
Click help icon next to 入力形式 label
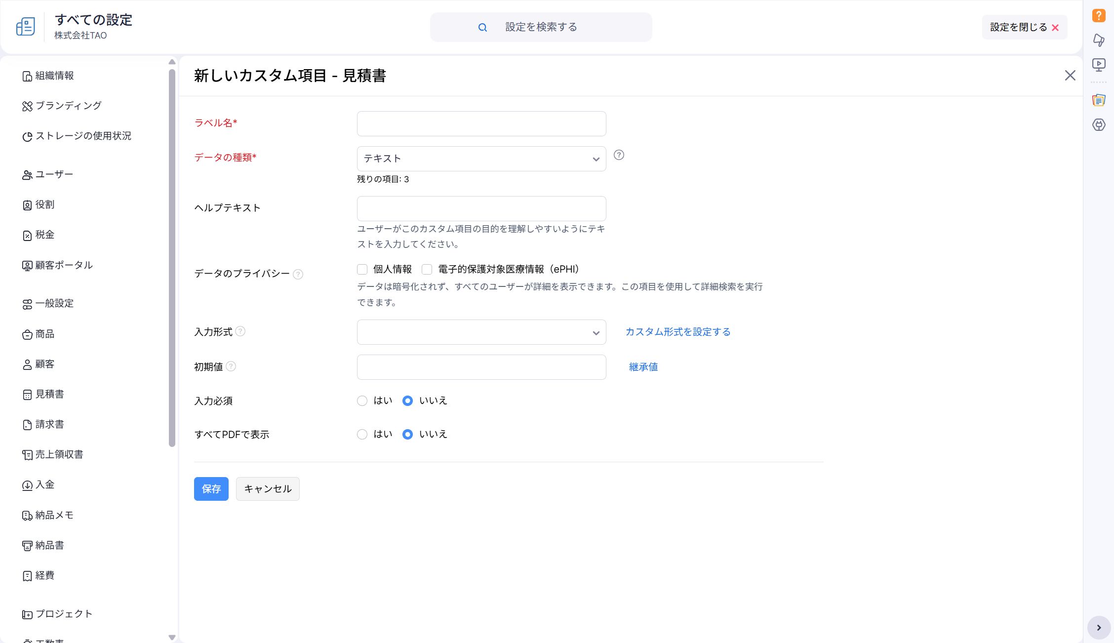pyautogui.click(x=240, y=331)
